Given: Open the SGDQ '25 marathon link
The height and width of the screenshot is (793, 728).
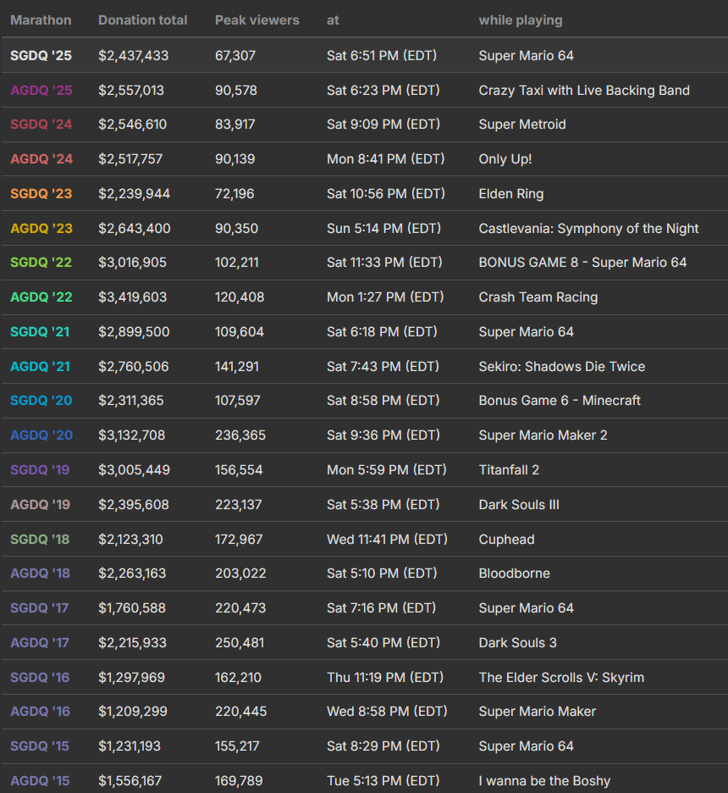Looking at the screenshot, I should [41, 56].
